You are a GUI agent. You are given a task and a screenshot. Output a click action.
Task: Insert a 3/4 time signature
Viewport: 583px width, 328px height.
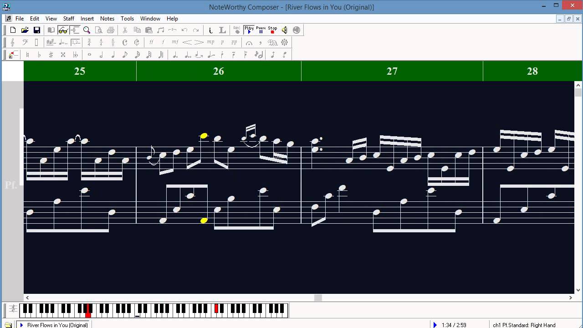pyautogui.click(x=89, y=42)
